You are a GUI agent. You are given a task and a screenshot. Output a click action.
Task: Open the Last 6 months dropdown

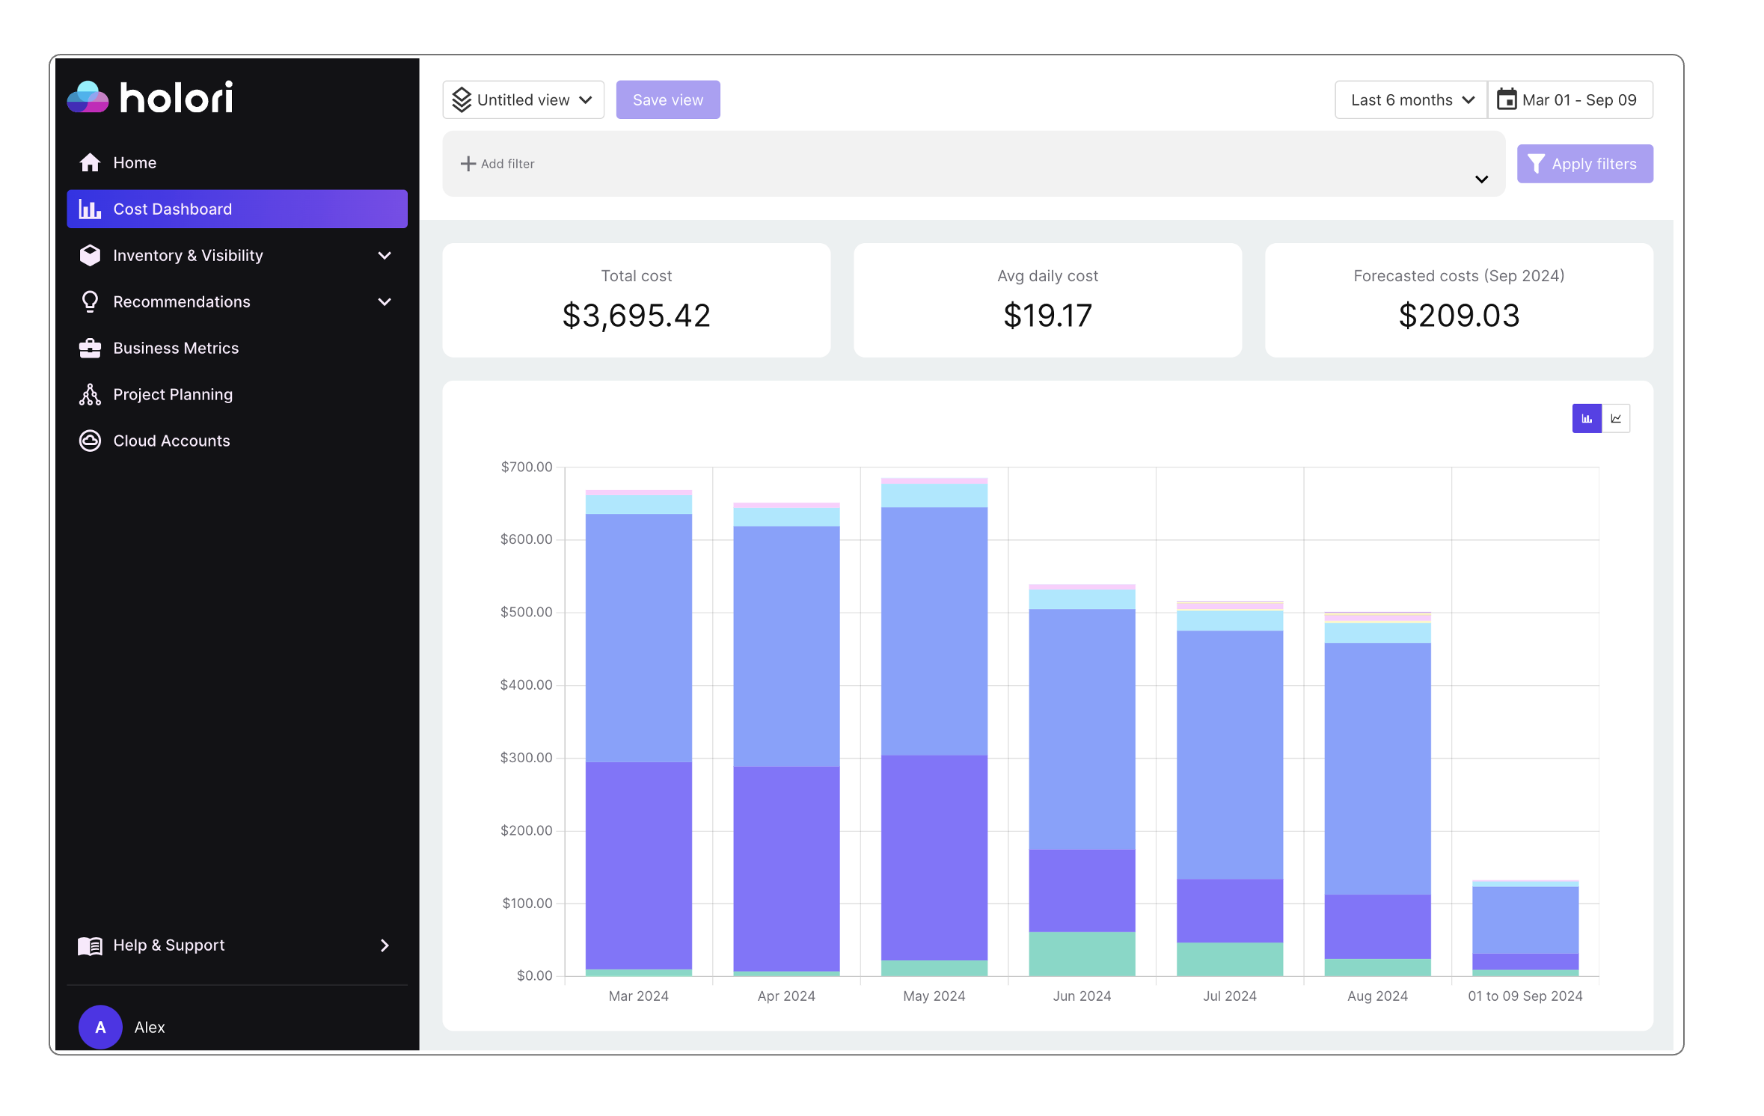(1412, 99)
